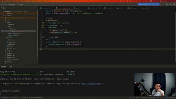Viewport: 176px width, 99px height.
Task: Select .gitignore in project tree
Action: click(x=9, y=51)
